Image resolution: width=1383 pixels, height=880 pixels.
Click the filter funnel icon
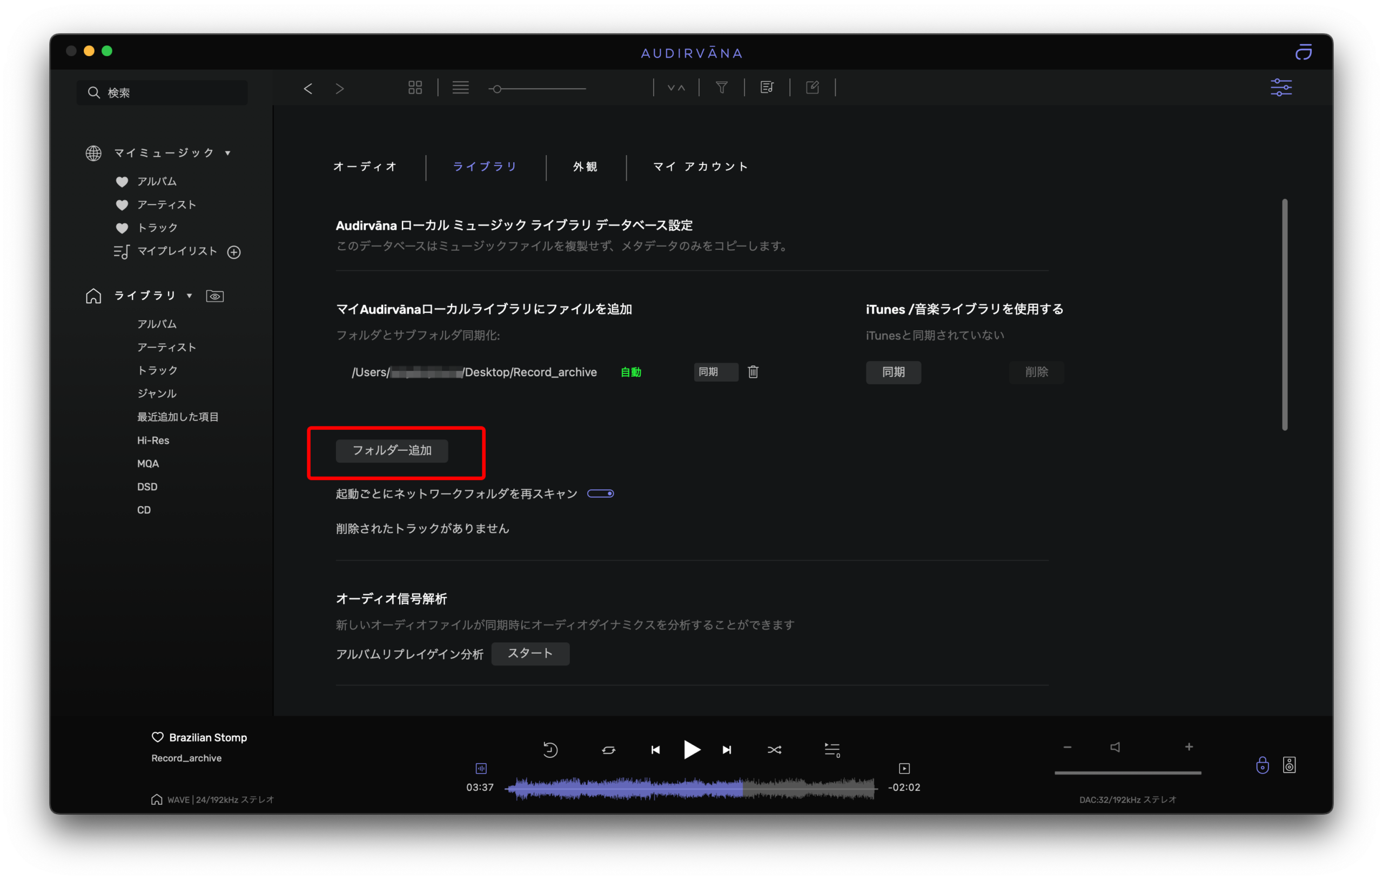click(x=721, y=88)
